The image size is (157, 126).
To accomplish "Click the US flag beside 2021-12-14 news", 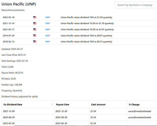I will (35, 23).
